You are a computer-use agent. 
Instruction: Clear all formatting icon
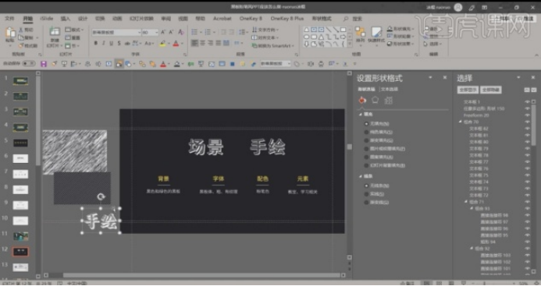181,32
